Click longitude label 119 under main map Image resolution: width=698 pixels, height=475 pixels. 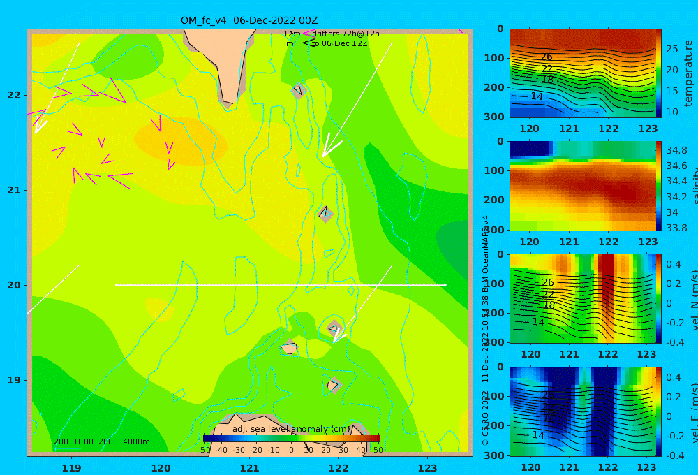[x=71, y=468]
